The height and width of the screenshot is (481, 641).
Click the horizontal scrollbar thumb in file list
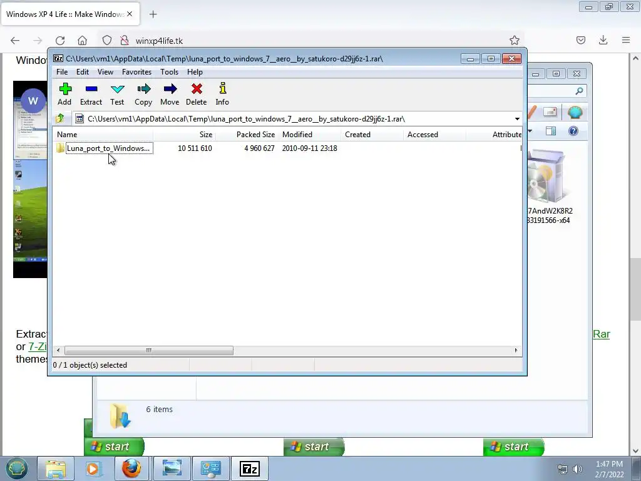coord(149,350)
